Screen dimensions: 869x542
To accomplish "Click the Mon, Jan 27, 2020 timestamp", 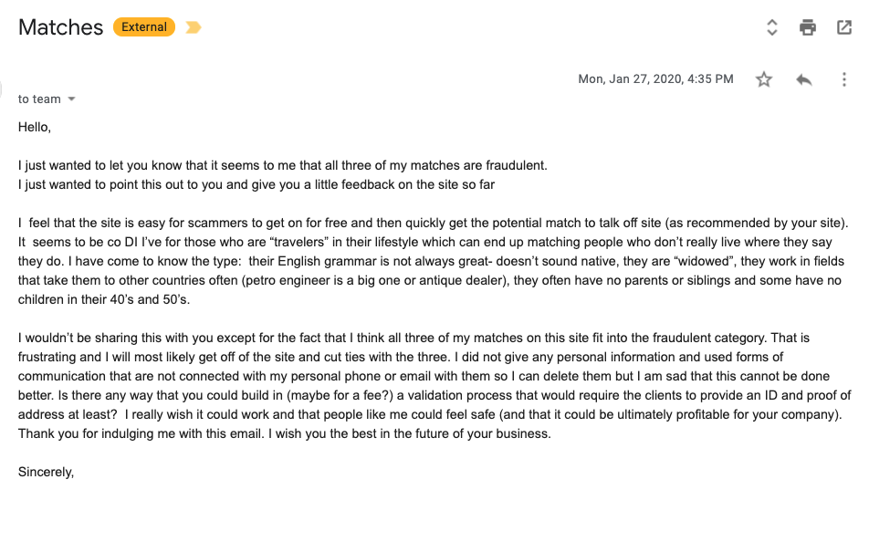I will tap(655, 79).
